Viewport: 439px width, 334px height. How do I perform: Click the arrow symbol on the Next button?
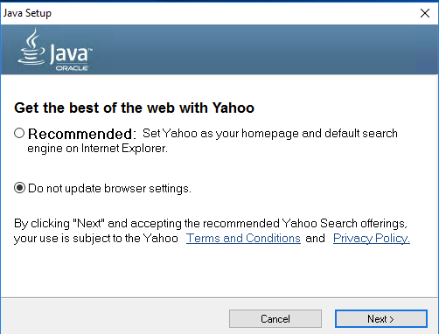tap(392, 319)
